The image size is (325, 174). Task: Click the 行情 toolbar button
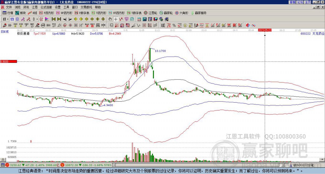(x=8, y=13)
